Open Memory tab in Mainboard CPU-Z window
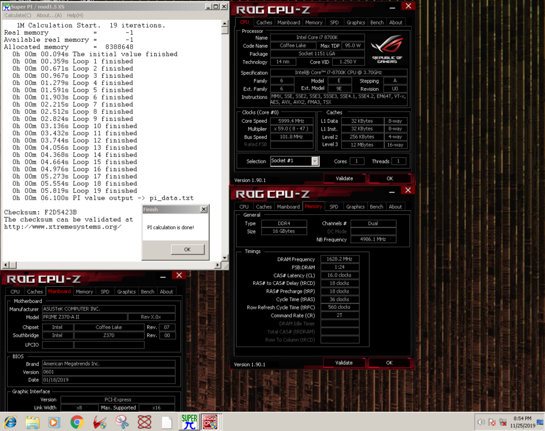 coord(84,292)
